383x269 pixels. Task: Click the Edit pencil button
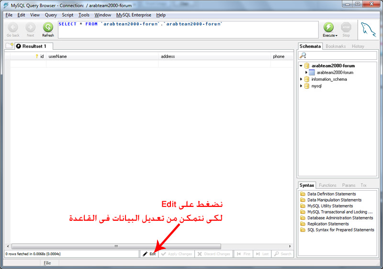click(149, 254)
